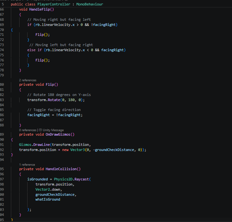Image resolution: width=232 pixels, height=222 pixels.
Task: Click the "else if" keyword on line 74
Action: (35, 50)
